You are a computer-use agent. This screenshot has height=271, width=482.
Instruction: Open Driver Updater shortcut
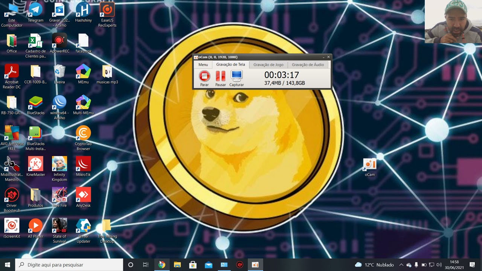pos(83,231)
